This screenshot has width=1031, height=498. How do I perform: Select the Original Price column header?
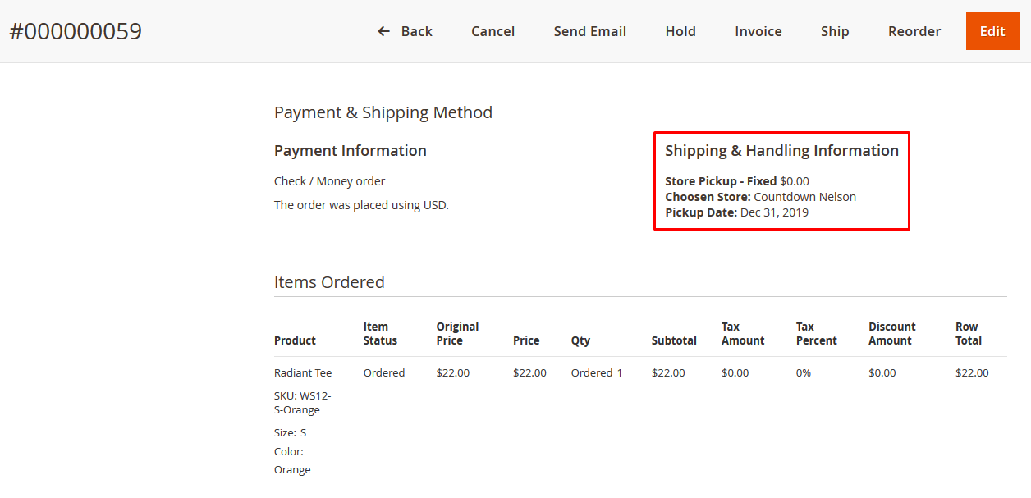(x=457, y=333)
